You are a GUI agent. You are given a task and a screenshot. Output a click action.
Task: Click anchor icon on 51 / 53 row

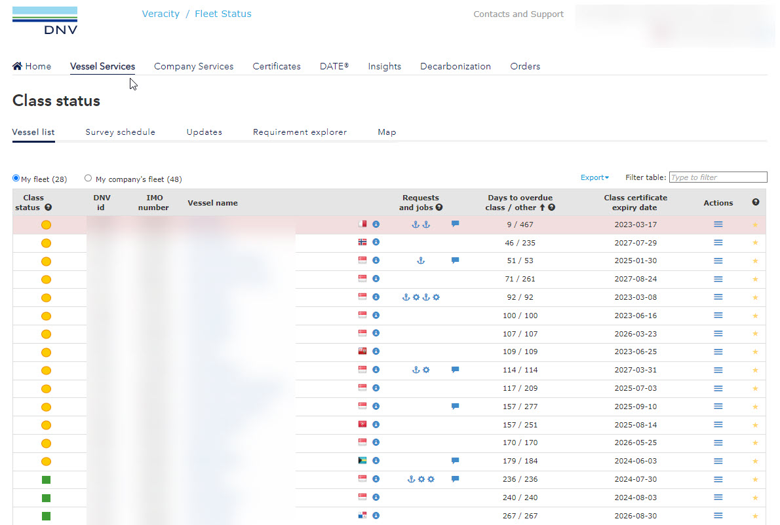tap(421, 261)
